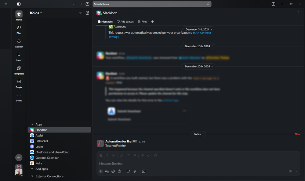Go back in history with the left arrow
The width and height of the screenshot is (305, 181).
coord(75,4)
